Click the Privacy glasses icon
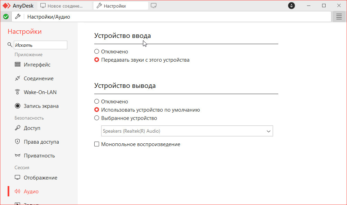Viewport: 347px width, 205px height. 17,156
